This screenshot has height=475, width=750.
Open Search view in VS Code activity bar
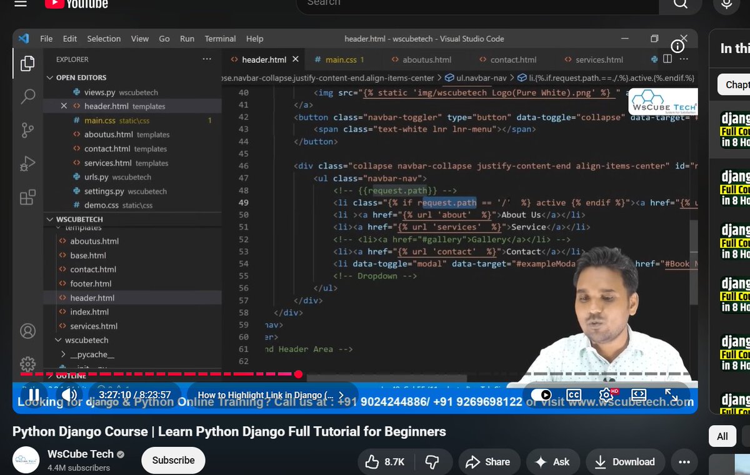[27, 97]
